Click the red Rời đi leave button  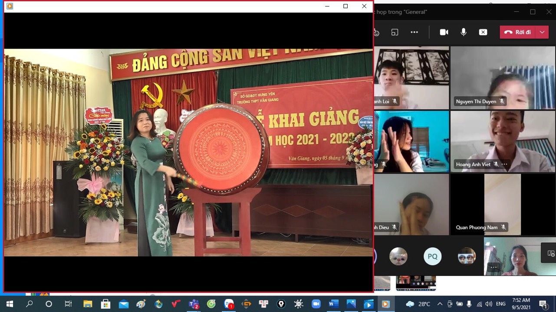518,32
